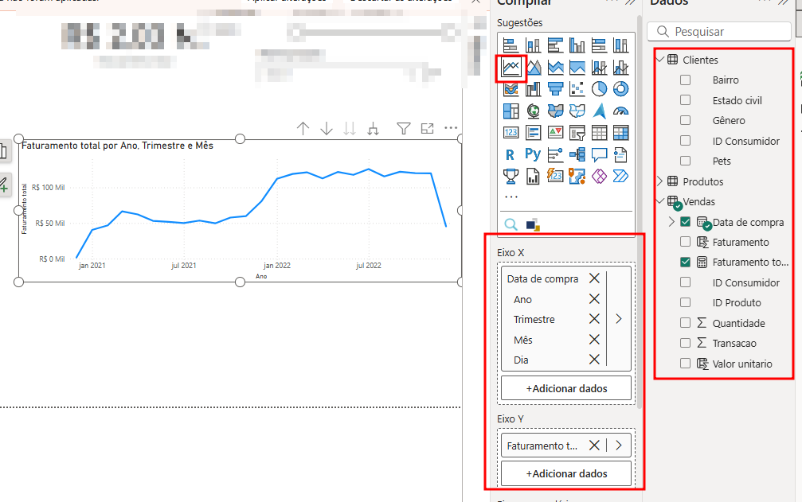Select the filled map visual
This screenshot has height=502, width=802.
click(555, 111)
